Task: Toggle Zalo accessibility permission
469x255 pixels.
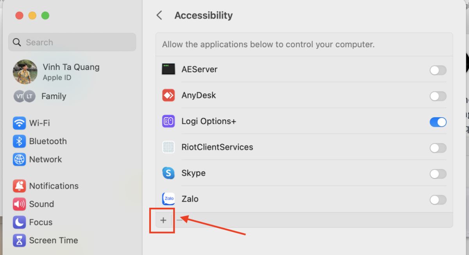Action: pos(438,200)
